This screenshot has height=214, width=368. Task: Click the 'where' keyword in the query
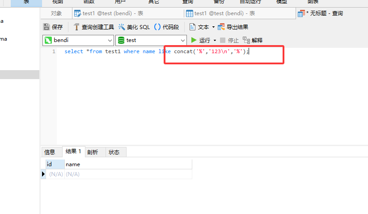click(131, 51)
